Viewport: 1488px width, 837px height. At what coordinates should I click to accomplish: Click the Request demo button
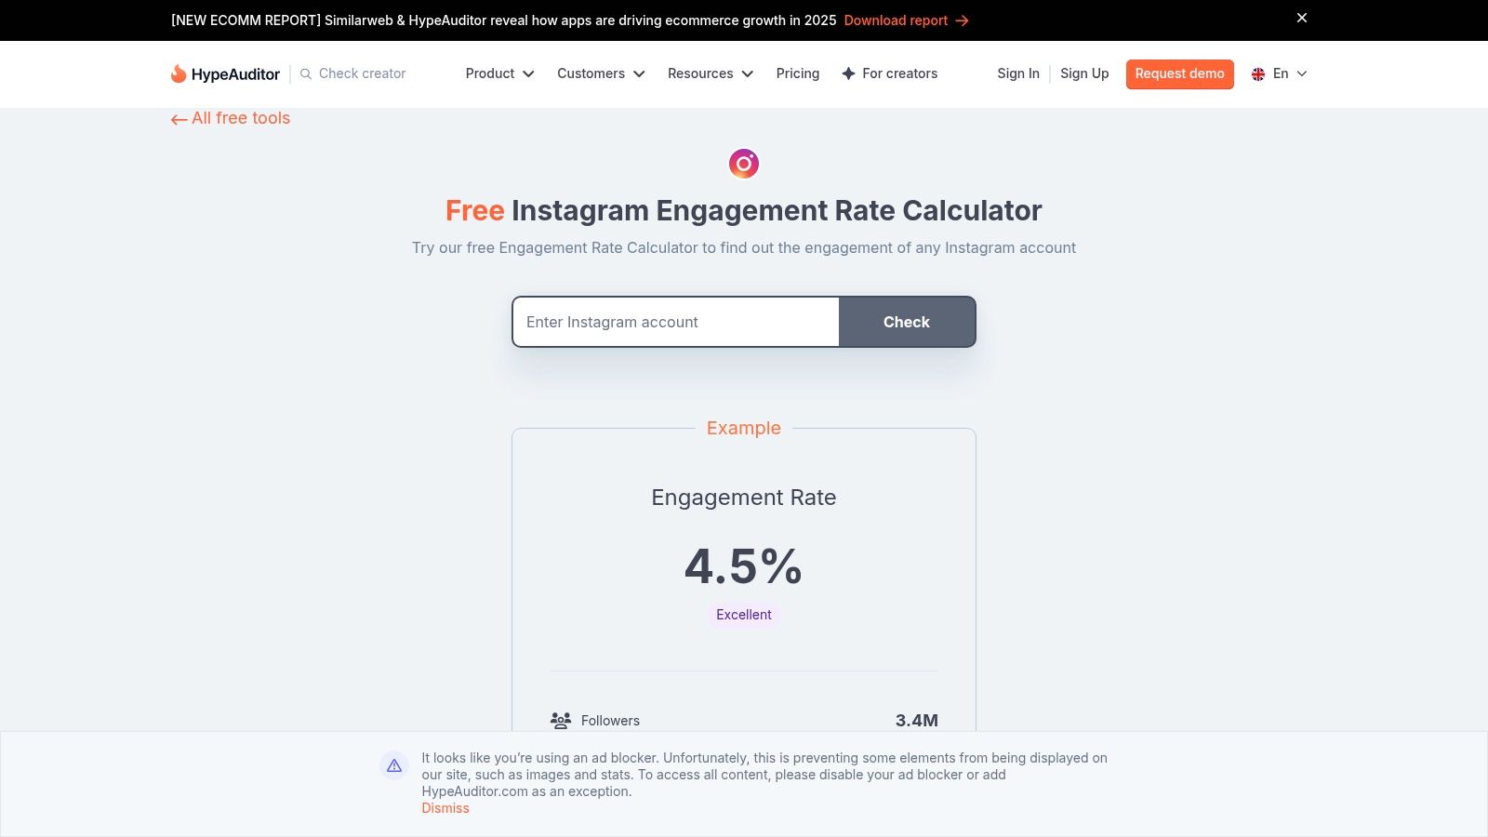(x=1179, y=73)
